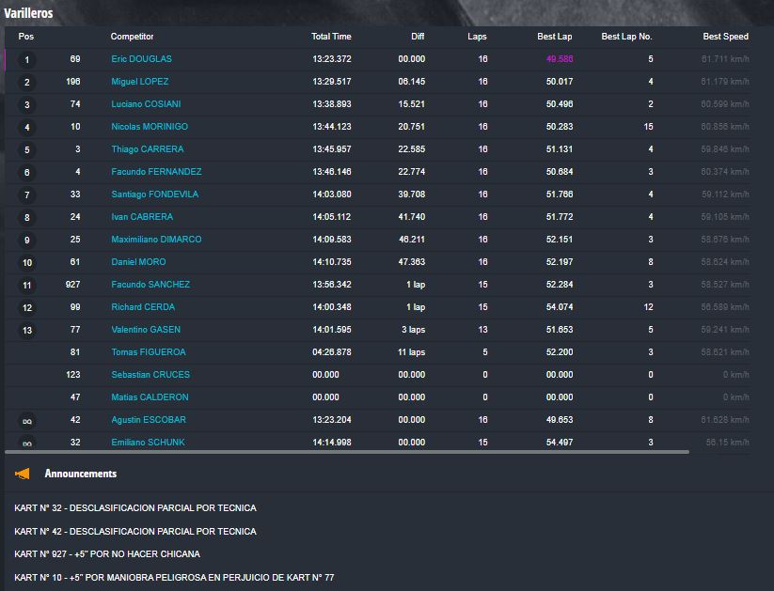Screen dimensions: 774x591
Task: View Sebastian CRUCES competitor entry
Action: coord(150,375)
